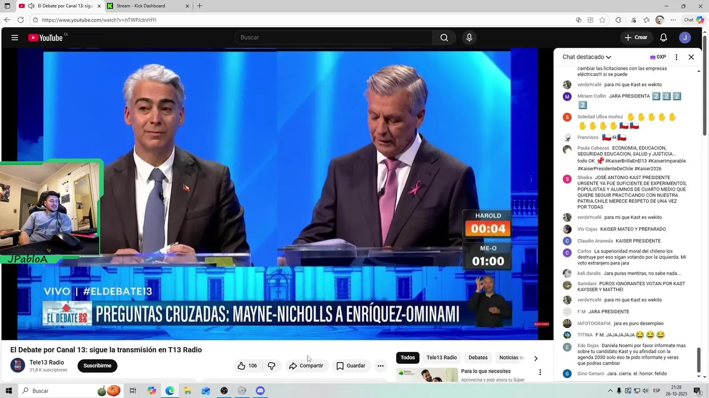Open the Windows Start menu

[8, 391]
